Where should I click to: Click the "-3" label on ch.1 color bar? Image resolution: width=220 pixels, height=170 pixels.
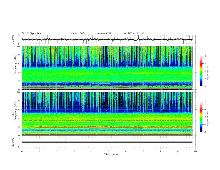[205, 56]
